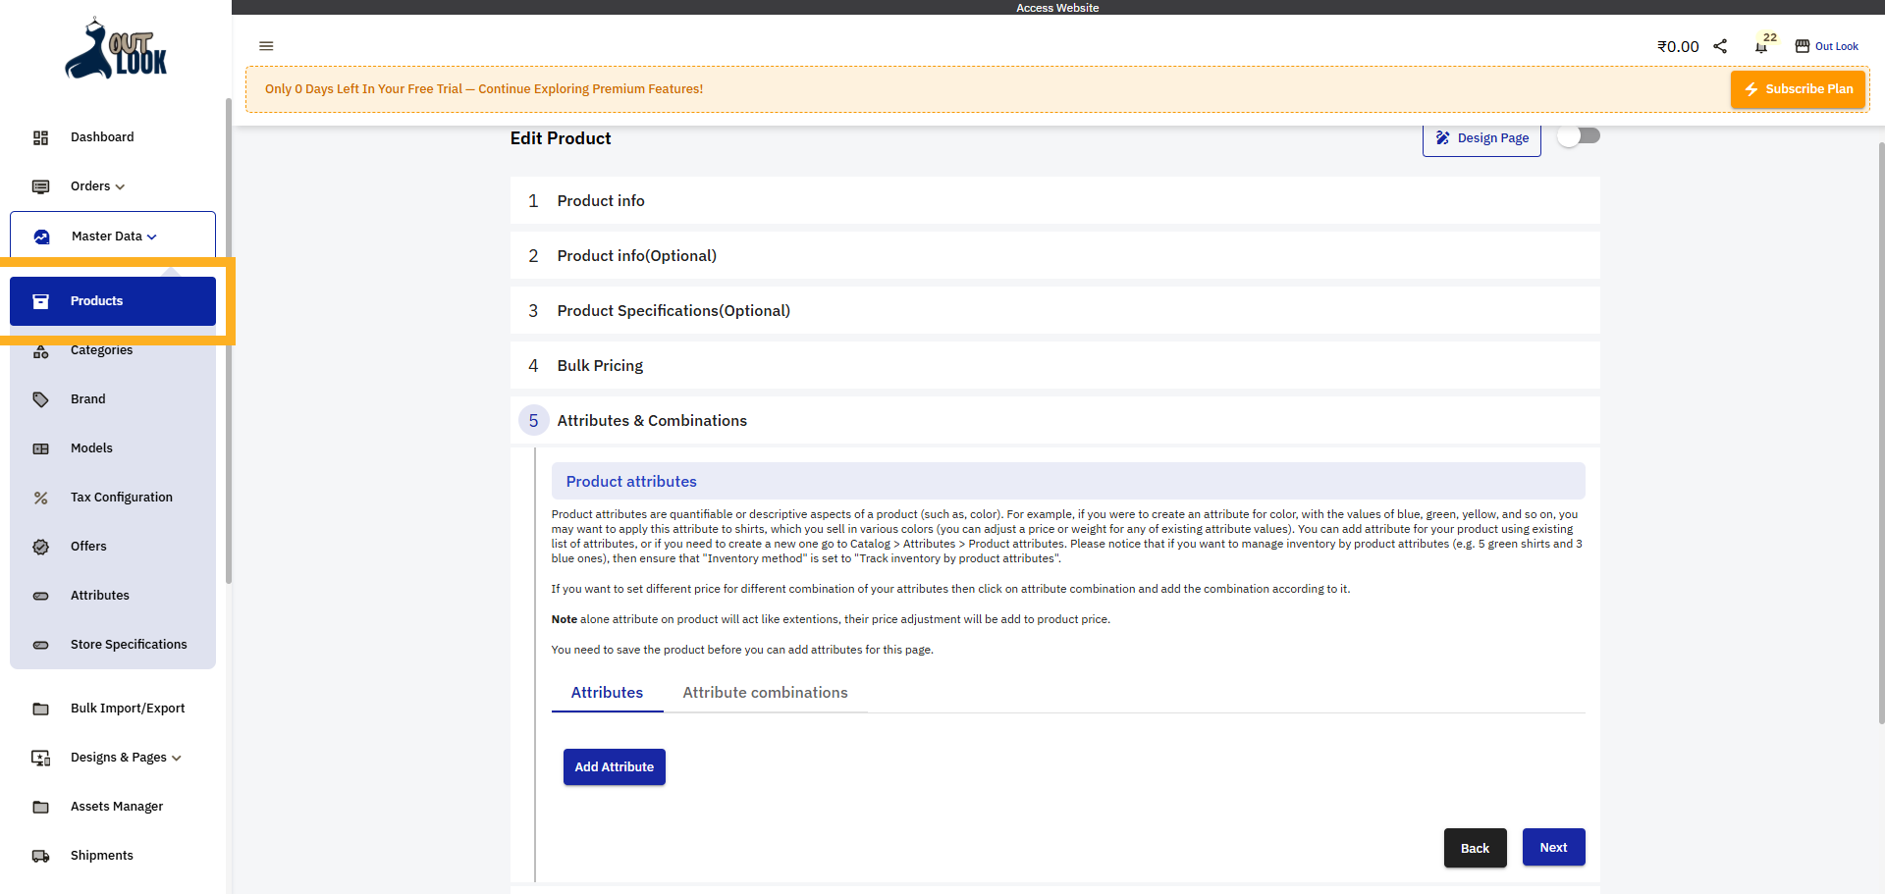The width and height of the screenshot is (1885, 894).
Task: Click the store icon beside Out Look
Action: [1803, 46]
